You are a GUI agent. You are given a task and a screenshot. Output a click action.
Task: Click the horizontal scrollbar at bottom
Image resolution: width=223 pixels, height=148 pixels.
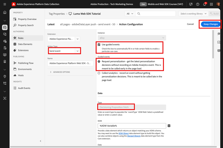[113, 147]
